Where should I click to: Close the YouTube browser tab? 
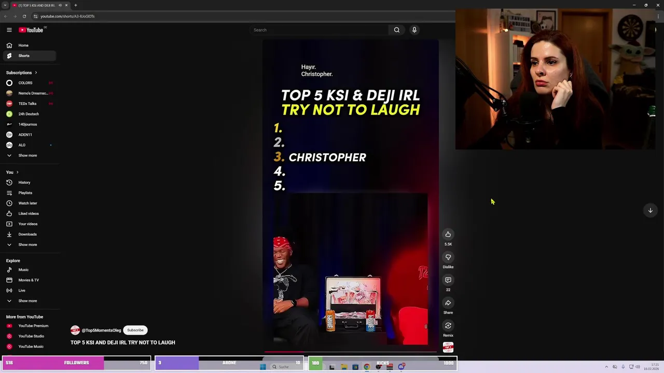click(x=66, y=5)
